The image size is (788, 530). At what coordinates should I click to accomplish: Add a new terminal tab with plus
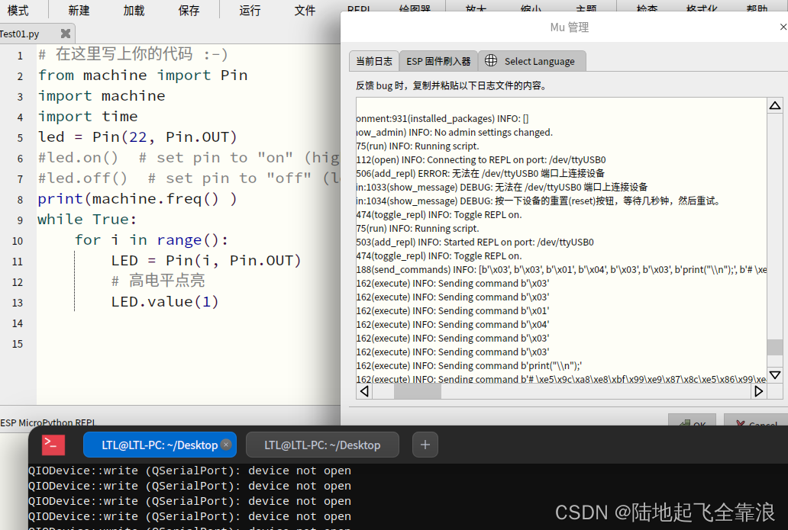pyautogui.click(x=425, y=445)
